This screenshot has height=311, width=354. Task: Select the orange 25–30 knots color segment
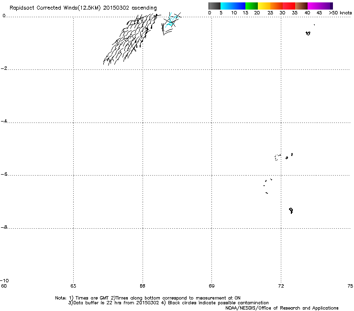click(x=277, y=6)
